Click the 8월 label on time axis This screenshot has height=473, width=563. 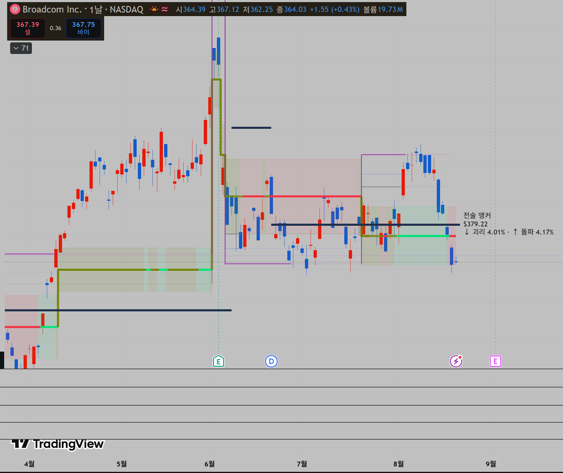pos(399,464)
